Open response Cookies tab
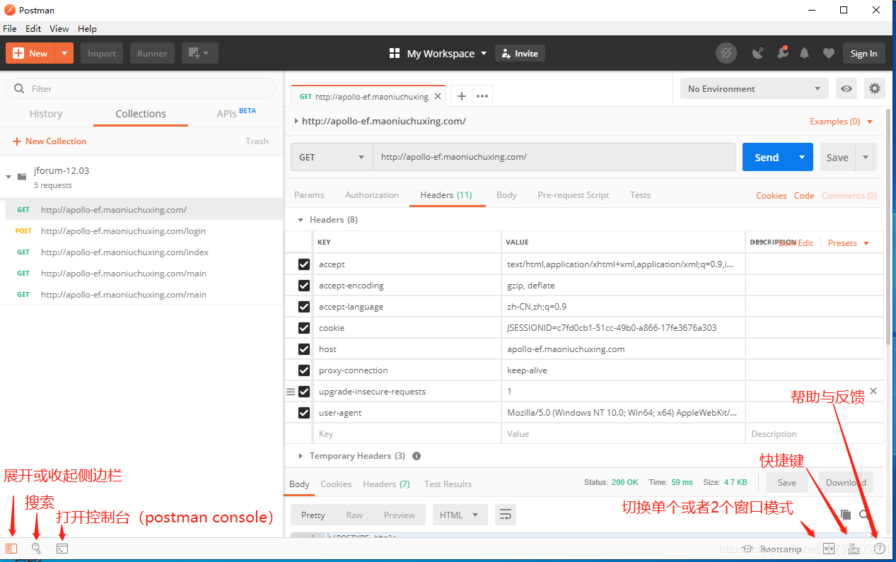This screenshot has width=896, height=562. (336, 484)
